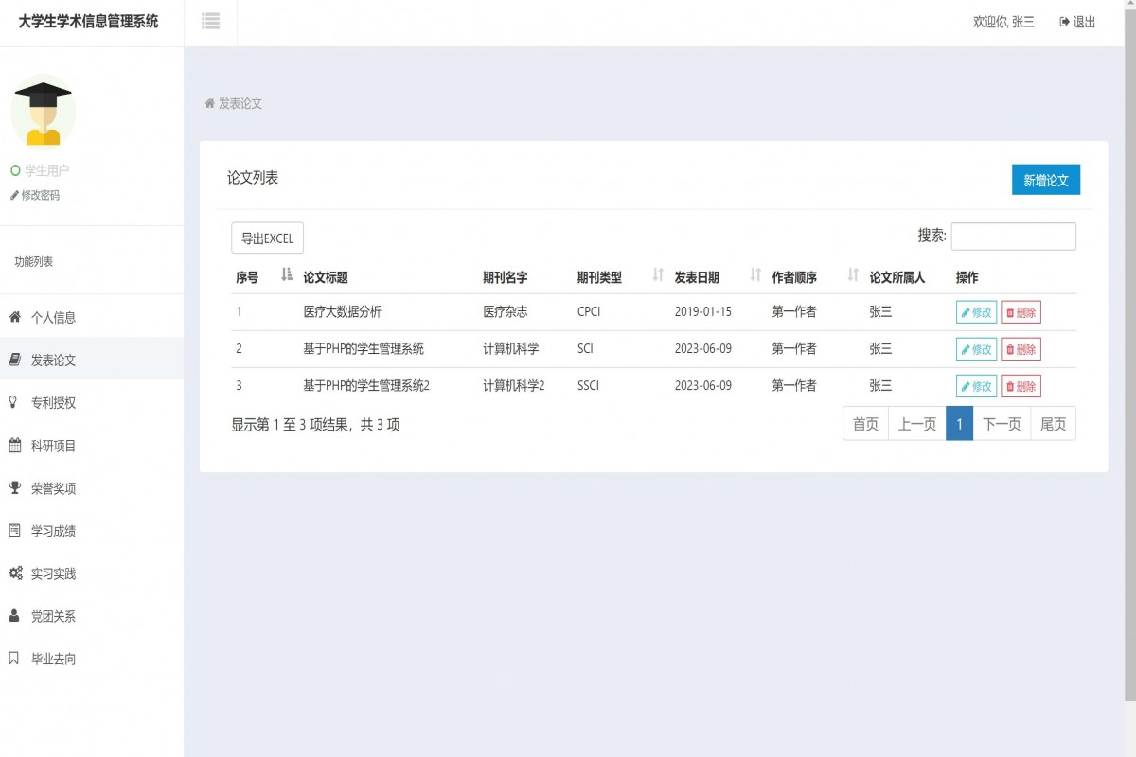The height and width of the screenshot is (757, 1136).
Task: Delete the 医疗大数据分析 paper entry
Action: 1021,311
